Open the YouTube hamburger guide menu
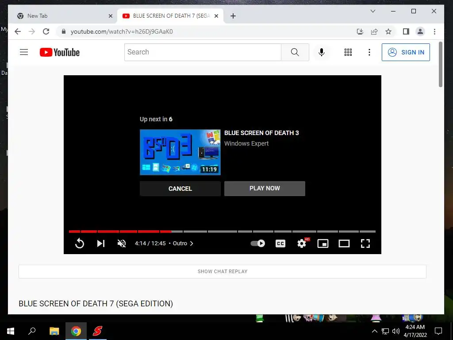Image resolution: width=453 pixels, height=340 pixels. (24, 52)
